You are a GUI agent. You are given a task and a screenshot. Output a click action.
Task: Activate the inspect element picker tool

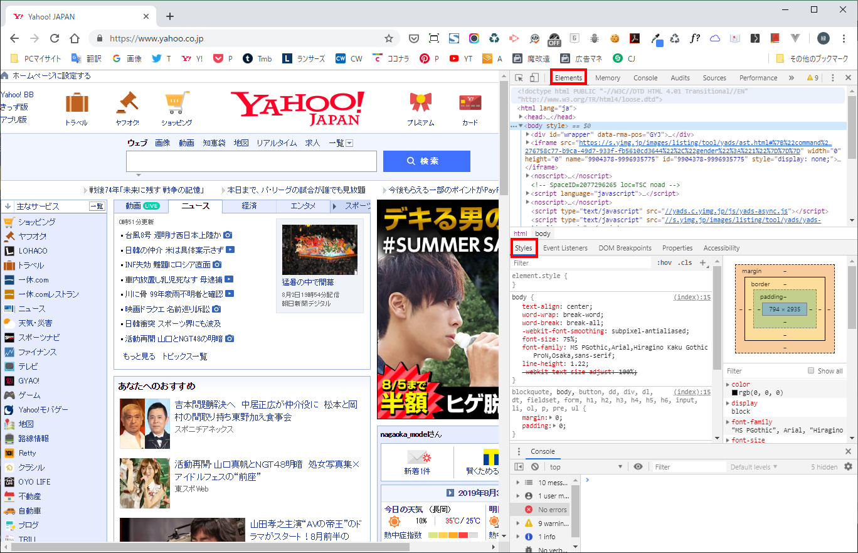tap(519, 78)
